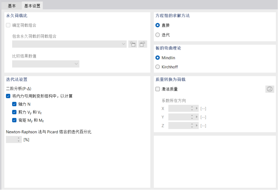The width and height of the screenshot is (278, 190).
Task: Click the X direction factor input field
Action: 179,108
